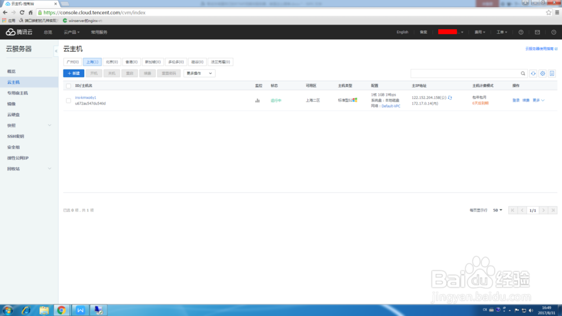Open the help question mark icon in the header
Viewport: 562px width, 316px height.
click(x=521, y=32)
